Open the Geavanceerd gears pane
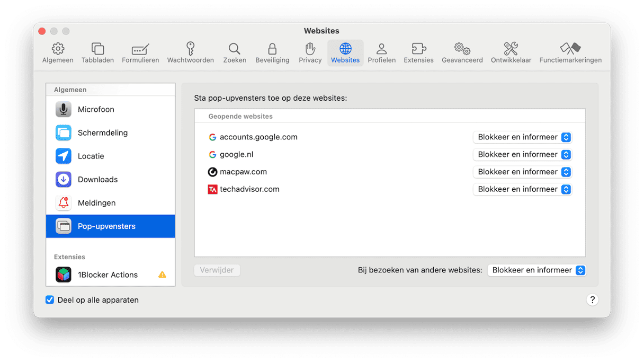Viewport: 644px width, 362px height. coord(462,53)
